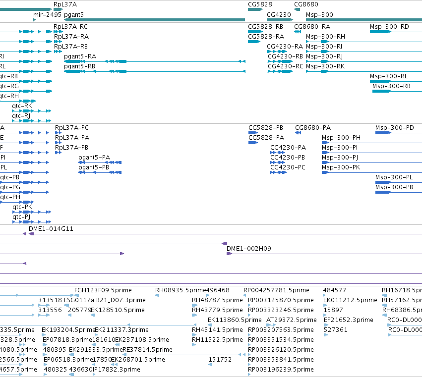Open transcript RpL37A-RC
Screen dimensions: 422x377
point(70,27)
